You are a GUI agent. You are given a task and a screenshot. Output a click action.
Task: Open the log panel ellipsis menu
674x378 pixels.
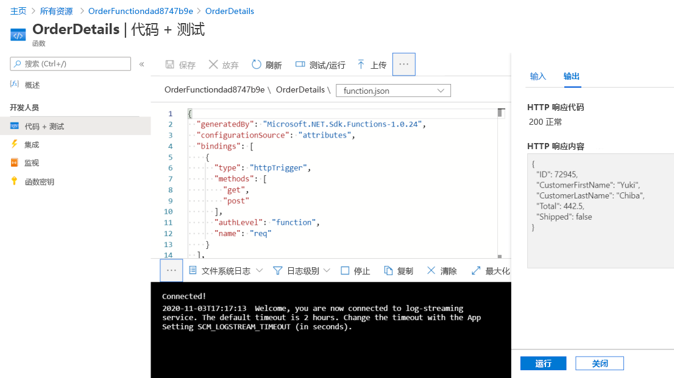(171, 270)
